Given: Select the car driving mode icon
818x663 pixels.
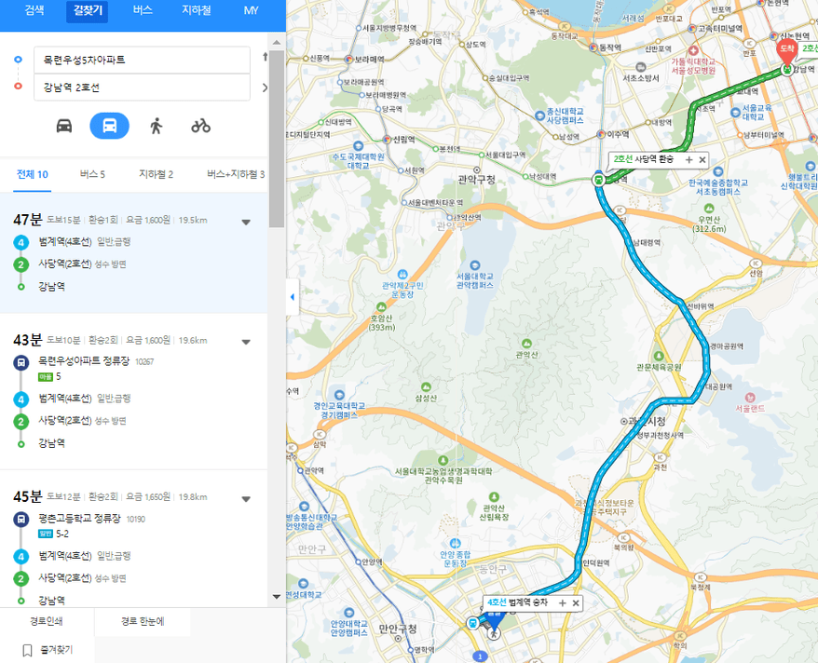Looking at the screenshot, I should 64,126.
